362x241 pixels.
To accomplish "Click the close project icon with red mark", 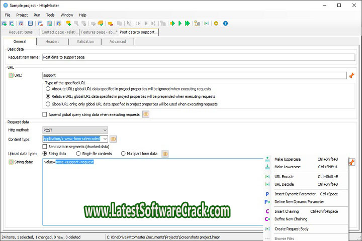I will [x=21, y=23].
